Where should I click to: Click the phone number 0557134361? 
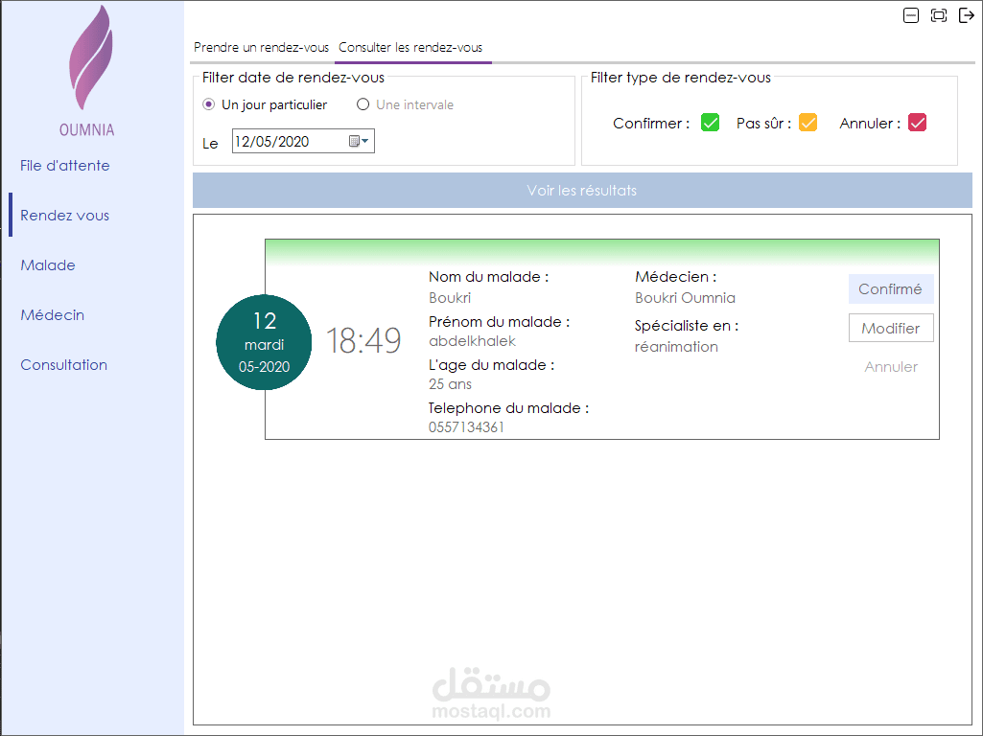tap(466, 427)
